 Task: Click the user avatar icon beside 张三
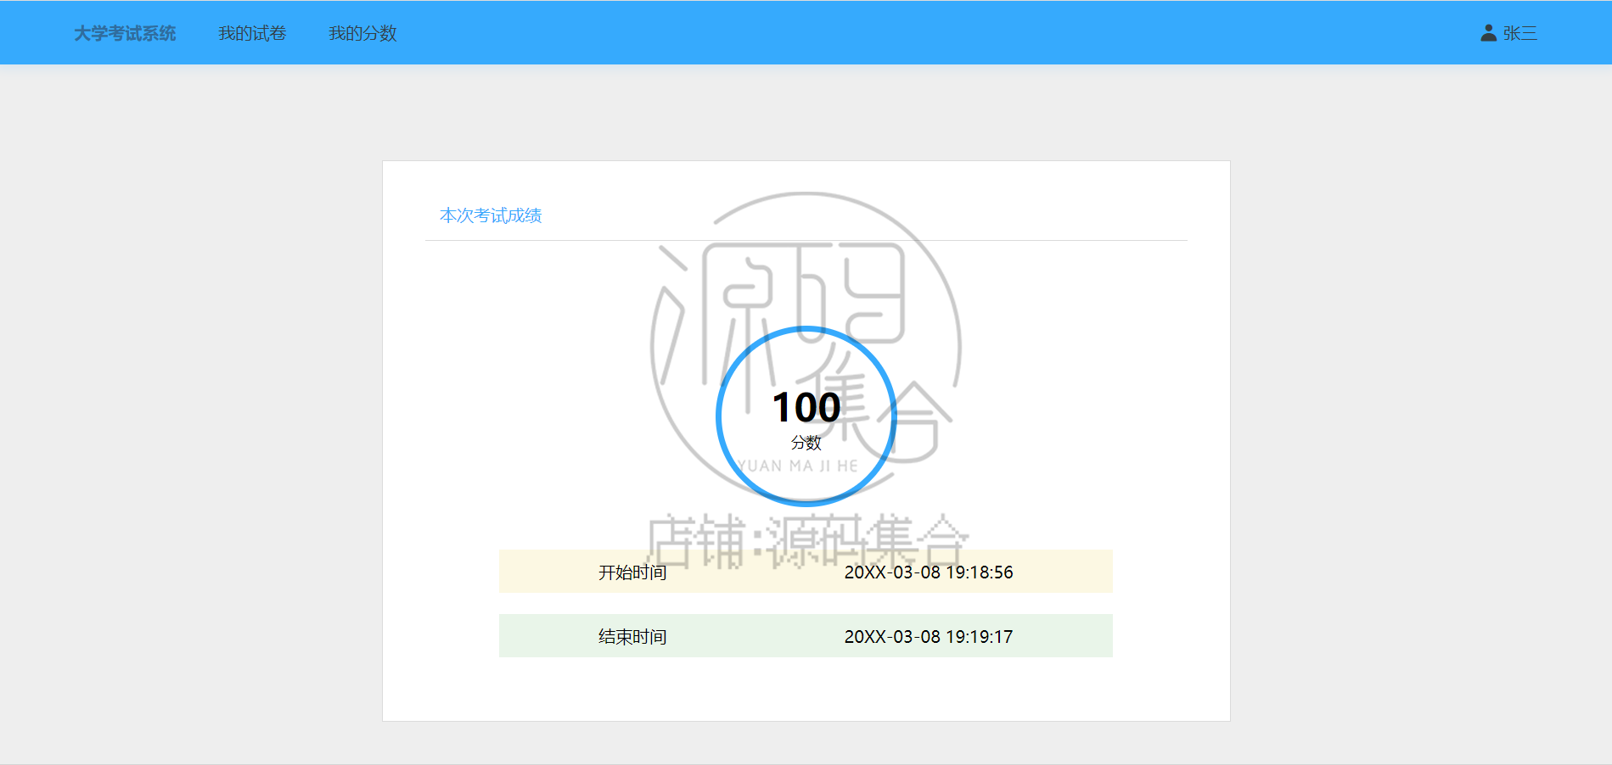coord(1488,33)
